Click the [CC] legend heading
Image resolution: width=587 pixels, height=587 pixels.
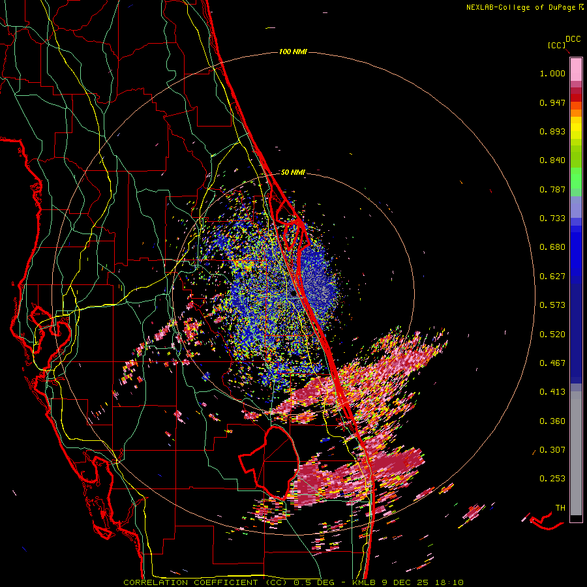click(556, 45)
